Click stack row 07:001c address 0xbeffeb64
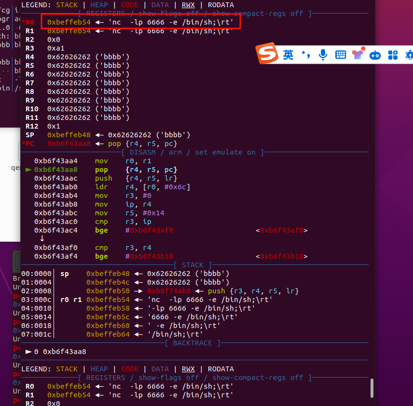 click(x=108, y=335)
